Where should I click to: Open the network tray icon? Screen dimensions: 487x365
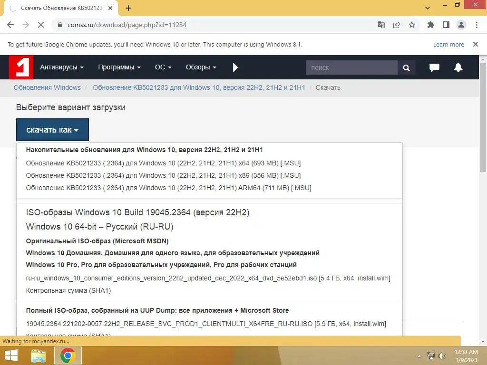pos(431,355)
